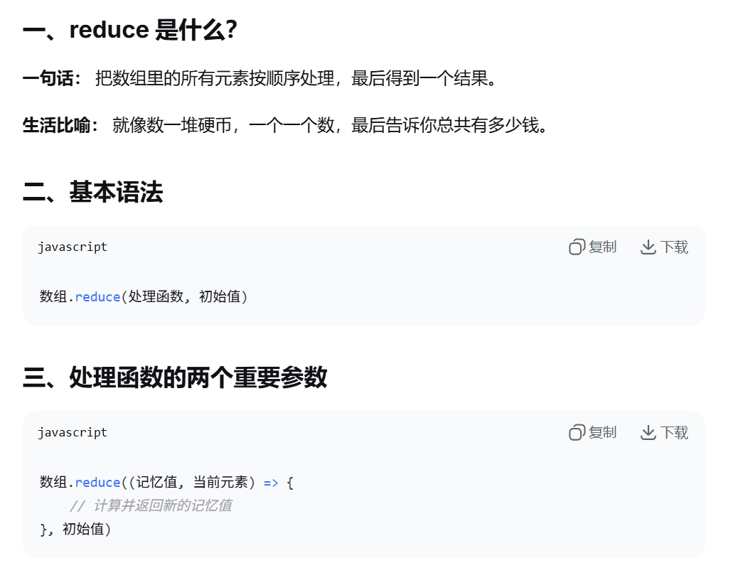Click the blue => arrow in the code
The image size is (738, 563).
[271, 483]
